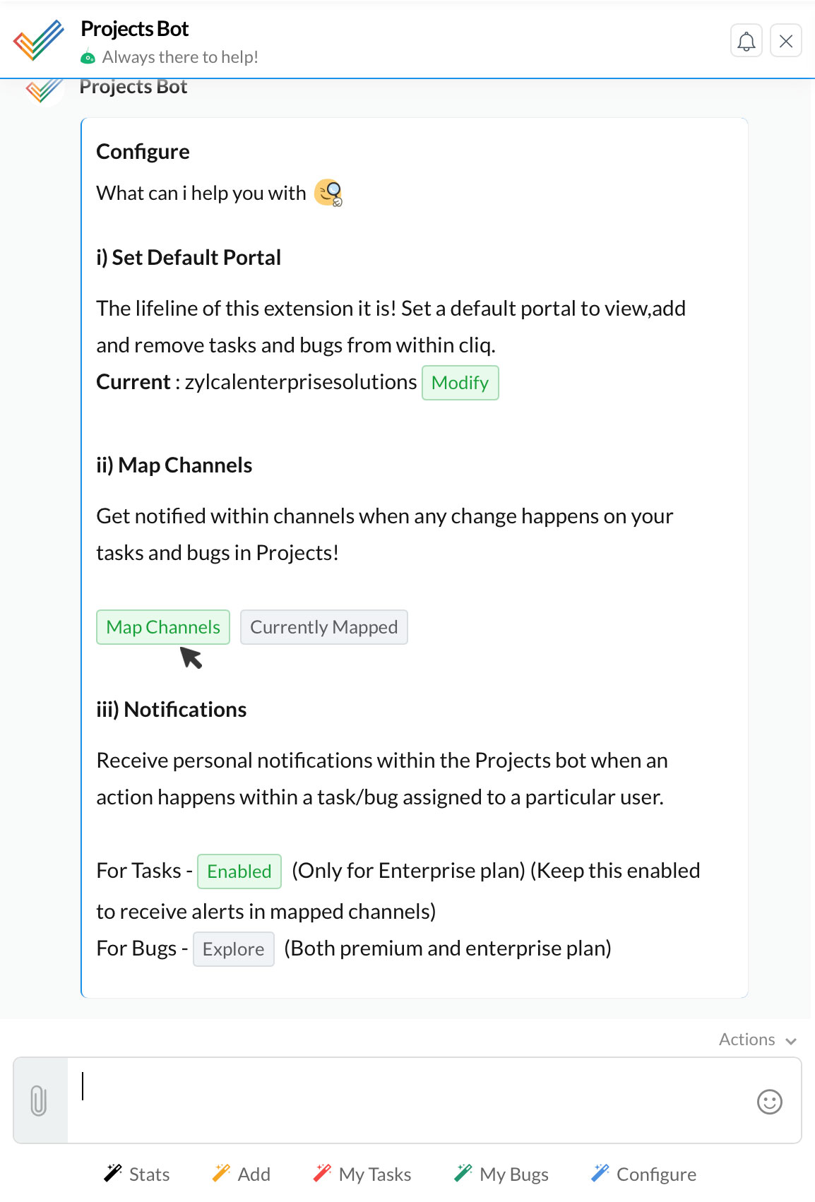Select the Configure wand command

[x=643, y=1174]
